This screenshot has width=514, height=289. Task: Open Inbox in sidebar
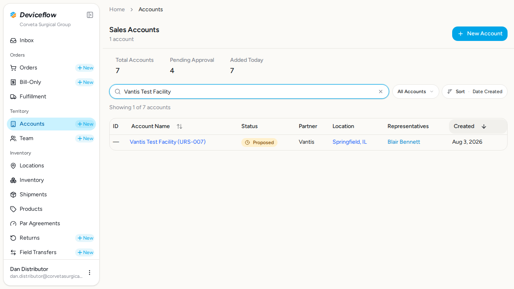51,41
